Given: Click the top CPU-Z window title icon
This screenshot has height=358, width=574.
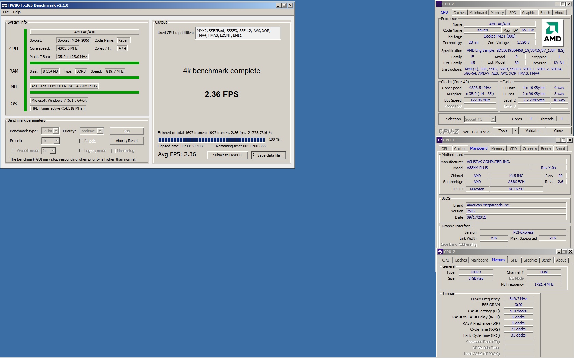Looking at the screenshot, I should [439, 4].
